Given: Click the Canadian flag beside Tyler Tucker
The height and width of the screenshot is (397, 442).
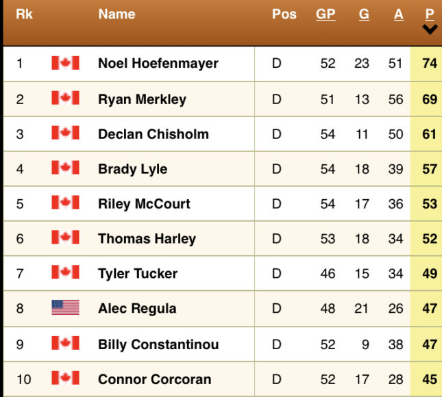Looking at the screenshot, I should tap(65, 273).
